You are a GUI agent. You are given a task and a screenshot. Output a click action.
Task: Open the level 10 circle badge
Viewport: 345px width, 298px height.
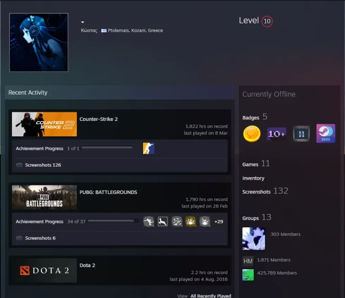(x=267, y=21)
